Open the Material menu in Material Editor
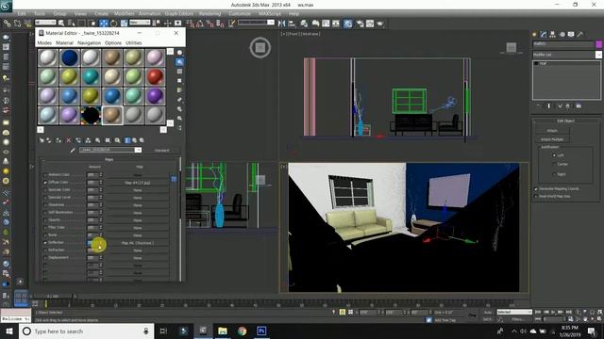Image resolution: width=604 pixels, height=339 pixels. [64, 43]
